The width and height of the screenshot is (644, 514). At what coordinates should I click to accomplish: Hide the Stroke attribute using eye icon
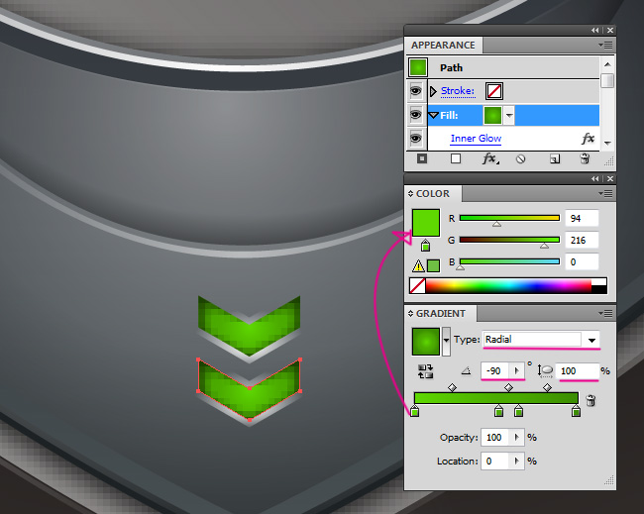tap(415, 91)
